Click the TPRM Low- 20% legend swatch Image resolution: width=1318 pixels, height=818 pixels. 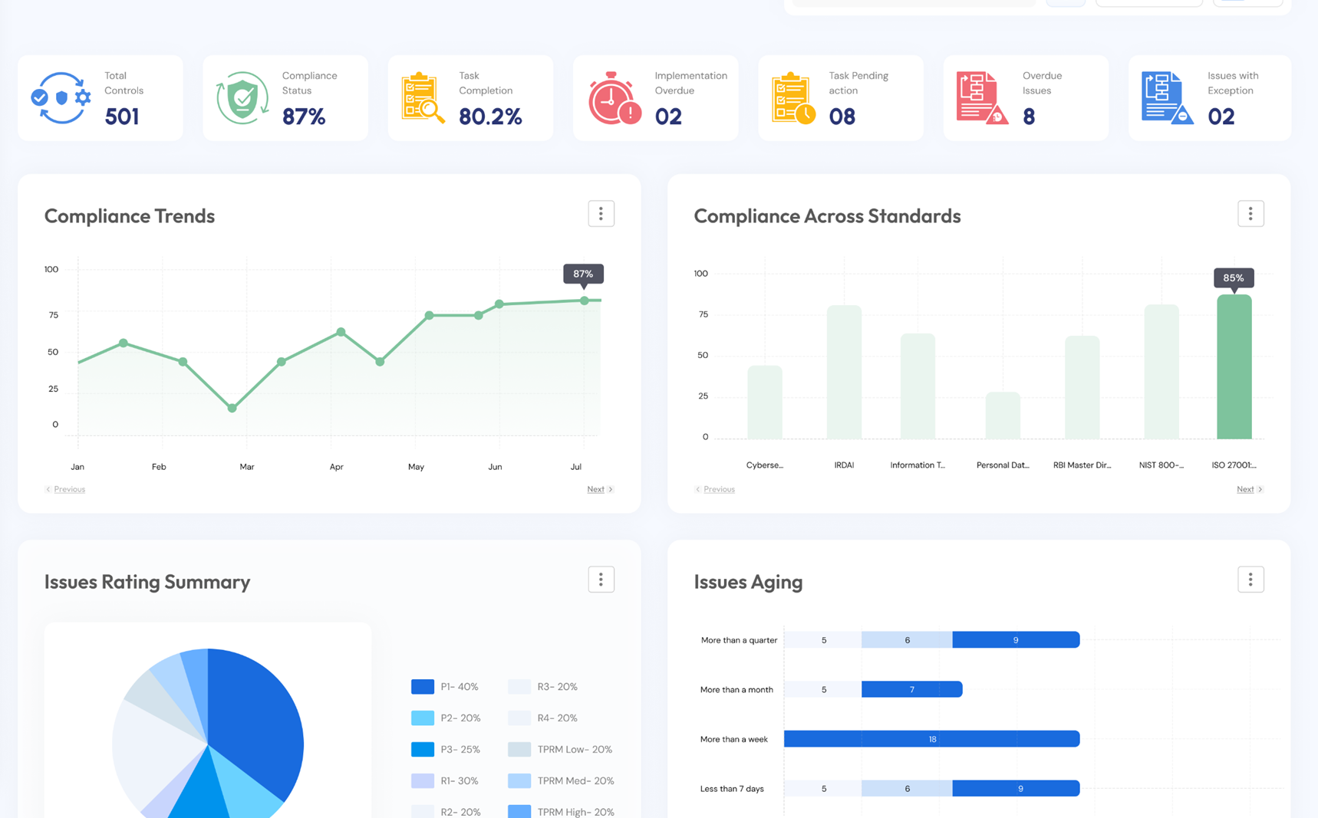click(x=519, y=749)
